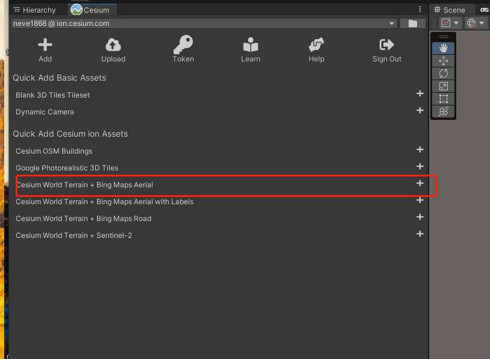Add Cesium OSM Buildings via plus icon
Screen dimensions: 490x359
coord(420,149)
